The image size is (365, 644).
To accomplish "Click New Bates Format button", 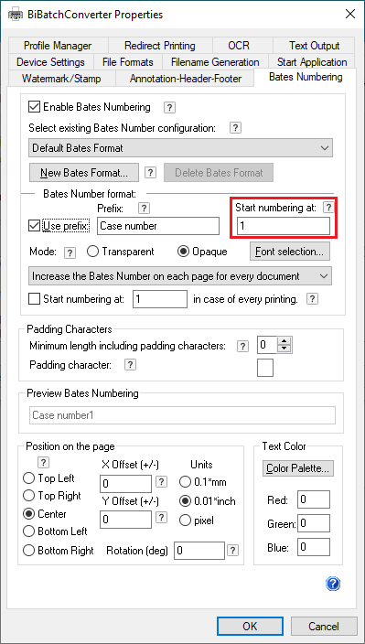I will tap(84, 173).
